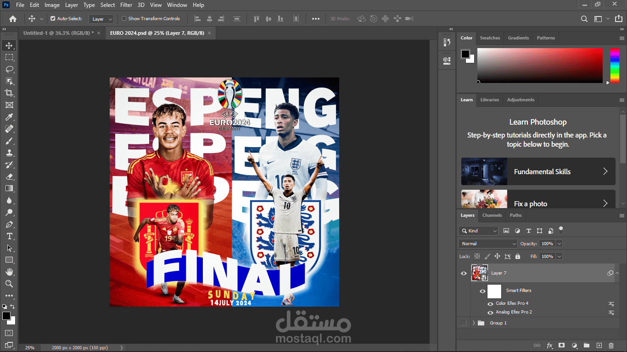Screen dimensions: 627x352
Task: Select the Eyedropper tool
Action: coord(9,117)
